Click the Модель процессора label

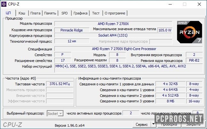[36, 23]
